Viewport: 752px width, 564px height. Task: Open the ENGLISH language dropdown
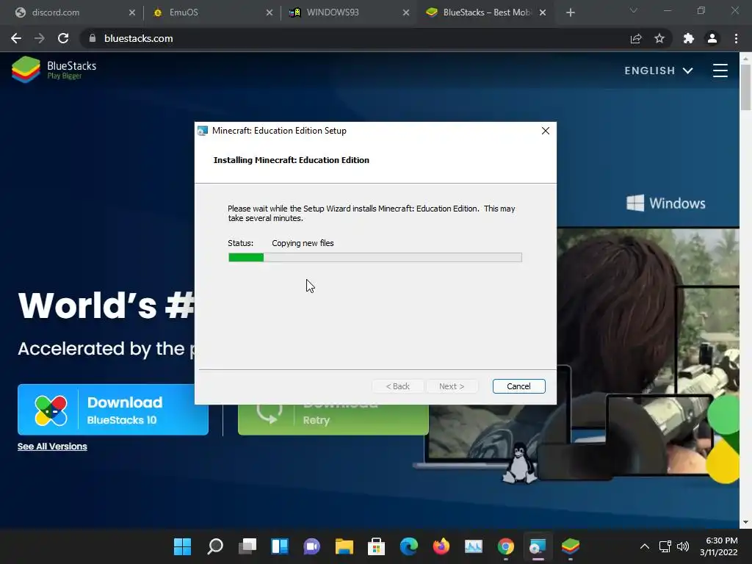coord(659,70)
